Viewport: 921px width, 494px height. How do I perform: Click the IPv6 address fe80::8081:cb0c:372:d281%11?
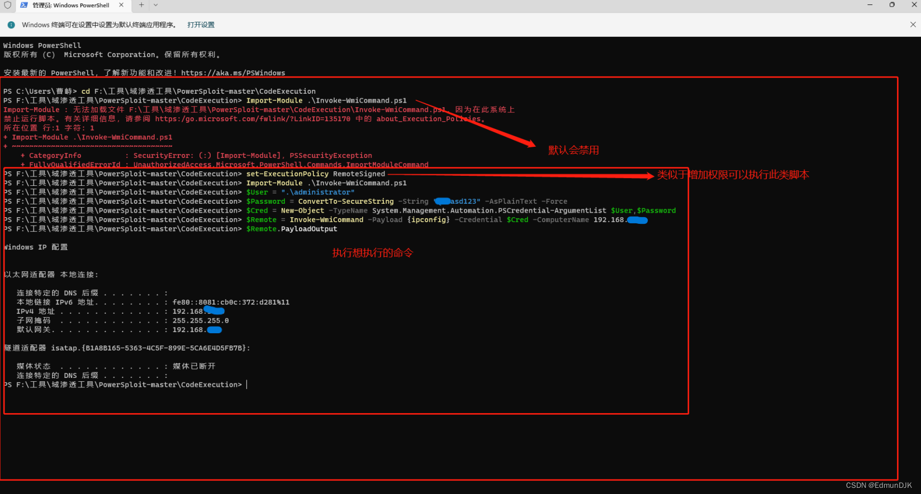tap(231, 303)
